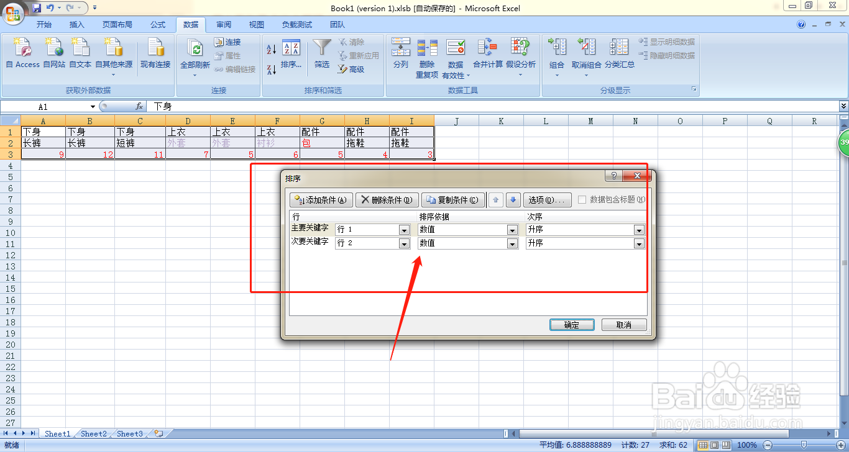Click the refresh all (全部刷新) icon

195,50
